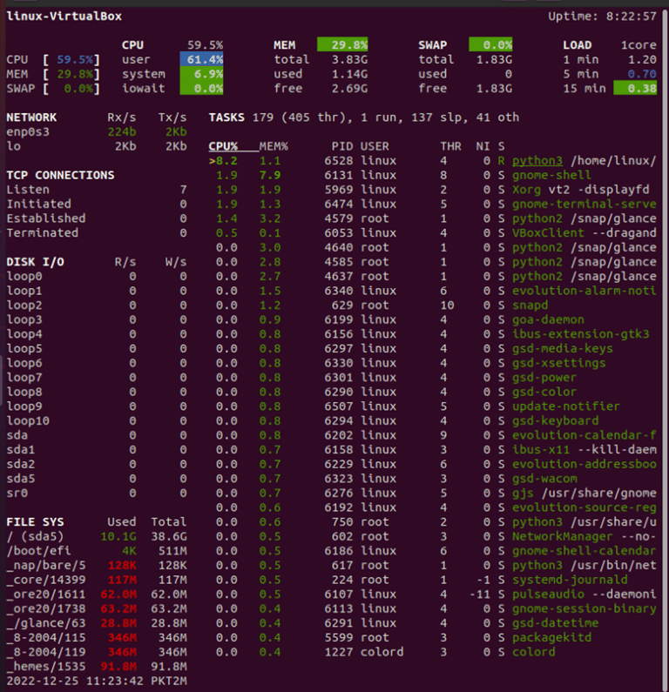This screenshot has height=692, width=669.
Task: Click the evolution-alarm-noti process
Action: (x=585, y=291)
